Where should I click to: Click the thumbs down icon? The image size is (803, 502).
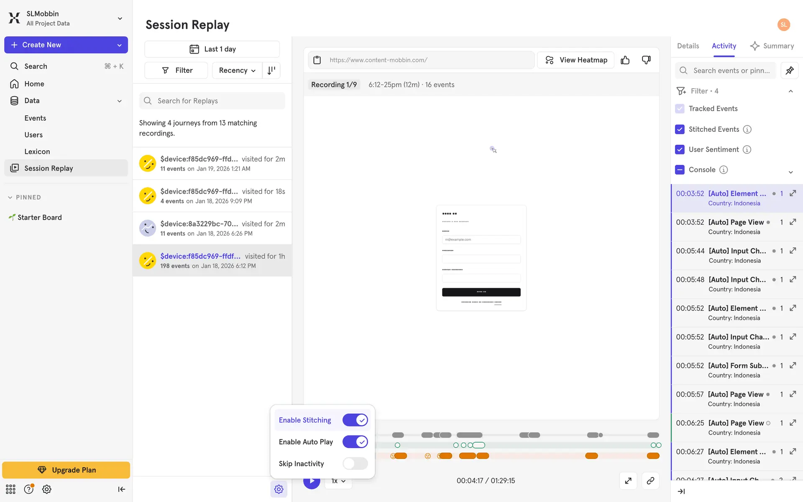click(x=646, y=60)
